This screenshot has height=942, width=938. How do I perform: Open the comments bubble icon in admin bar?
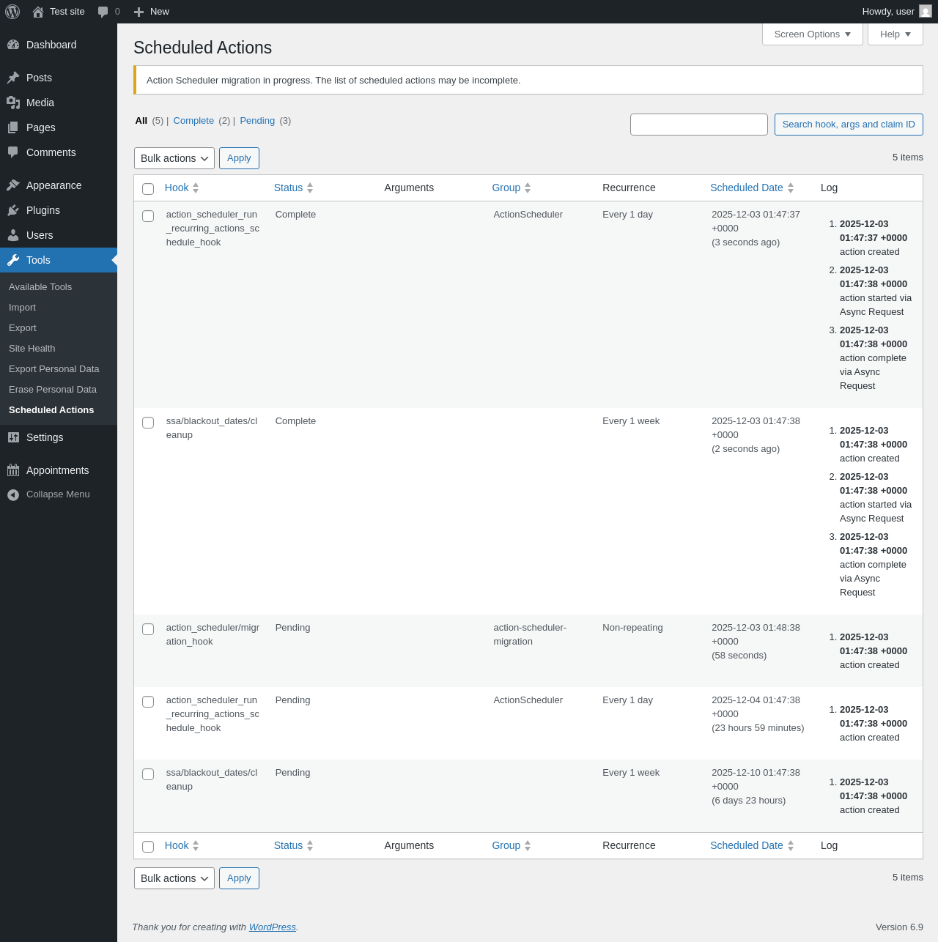pos(103,12)
